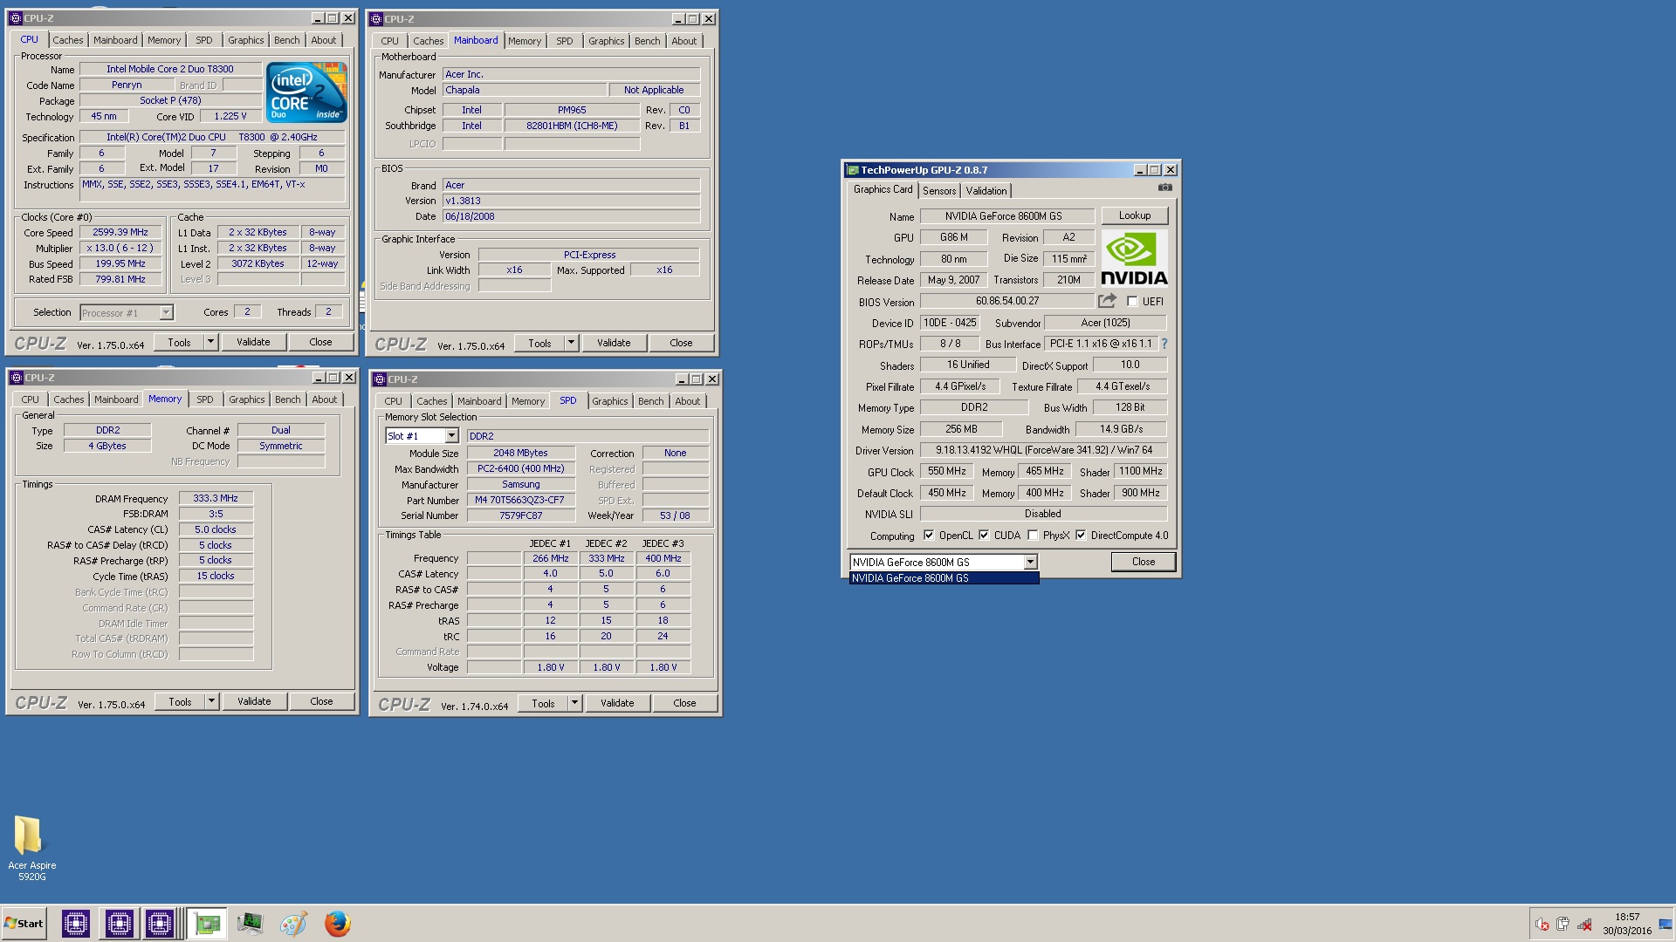
Task: Choose NVIDIA GeForce 8600M GS in dropdown list
Action: [944, 578]
